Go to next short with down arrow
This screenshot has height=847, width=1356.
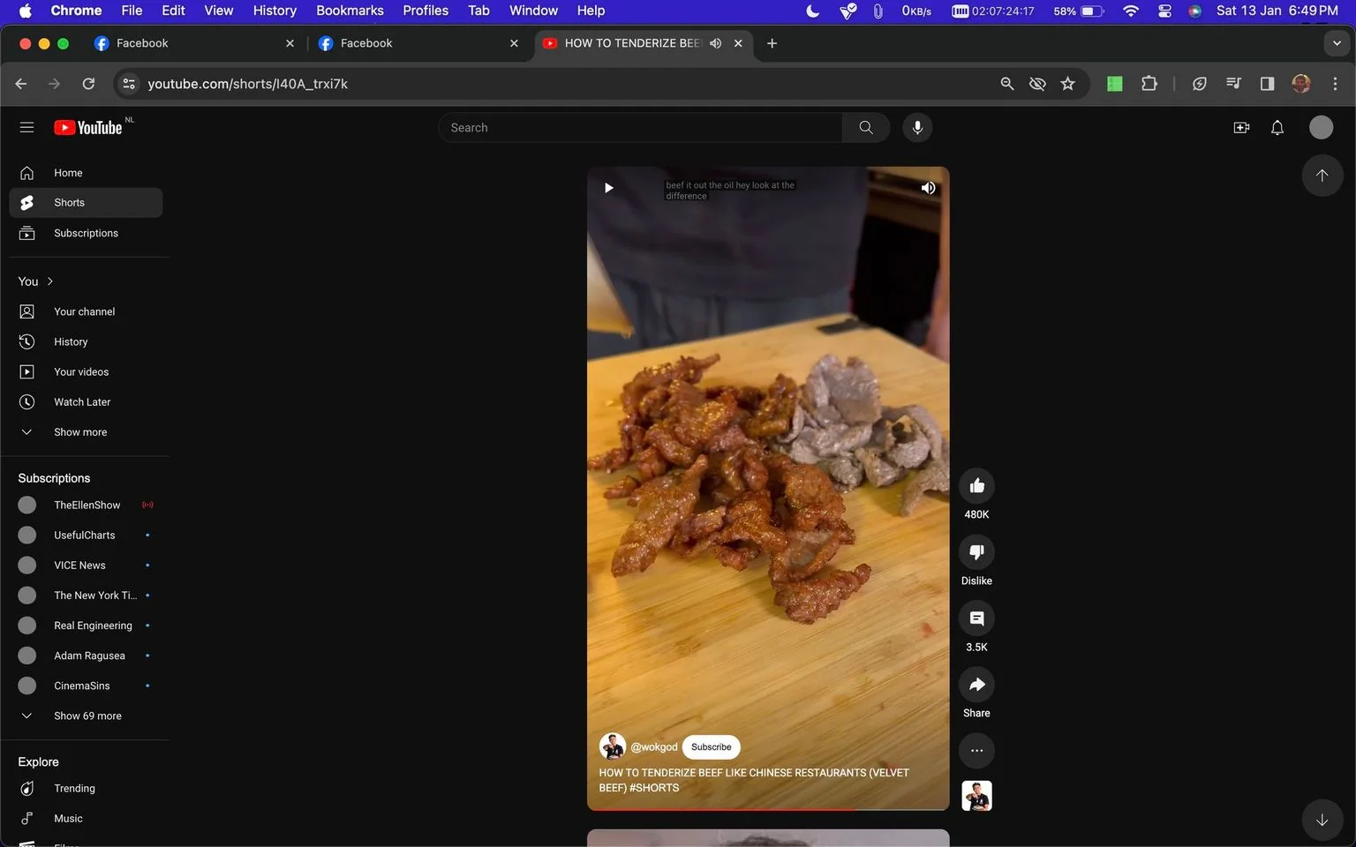(x=1322, y=820)
